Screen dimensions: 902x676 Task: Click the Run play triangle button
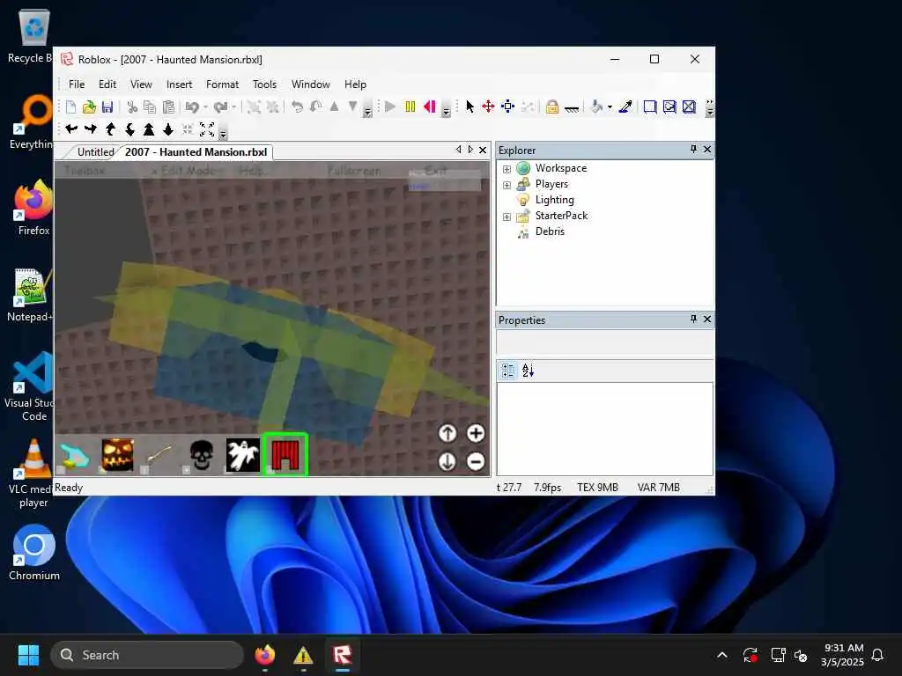(390, 107)
